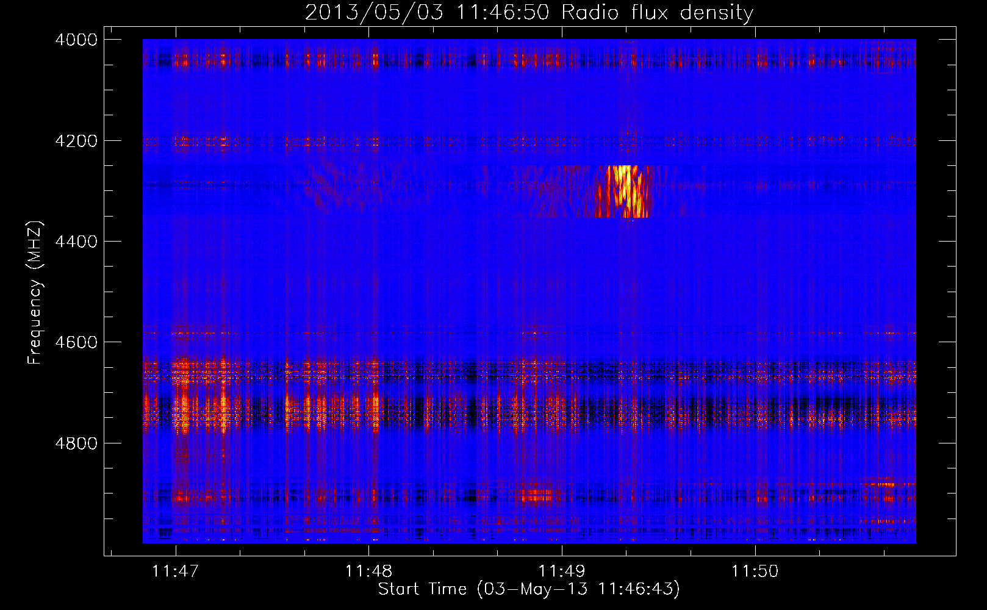Select the 4200 frequency tick label
This screenshot has height=610, width=987.
[76, 141]
